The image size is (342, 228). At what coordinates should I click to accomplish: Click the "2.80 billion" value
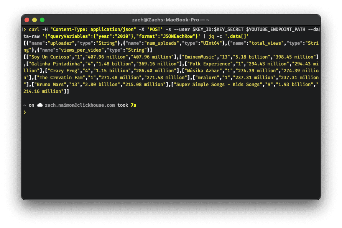tap(101, 85)
